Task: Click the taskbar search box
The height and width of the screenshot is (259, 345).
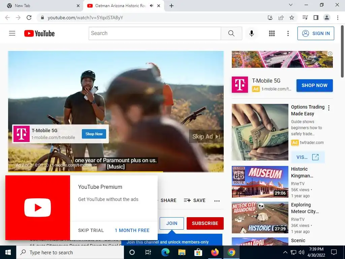Action: coord(70,252)
